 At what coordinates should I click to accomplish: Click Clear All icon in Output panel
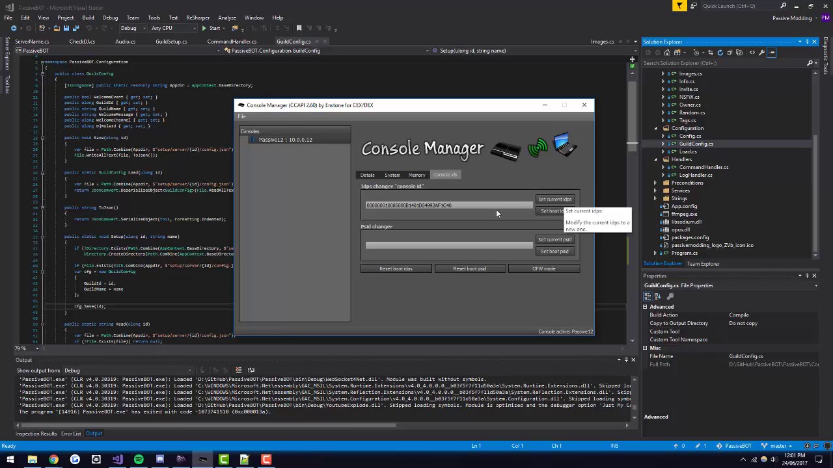[238, 370]
